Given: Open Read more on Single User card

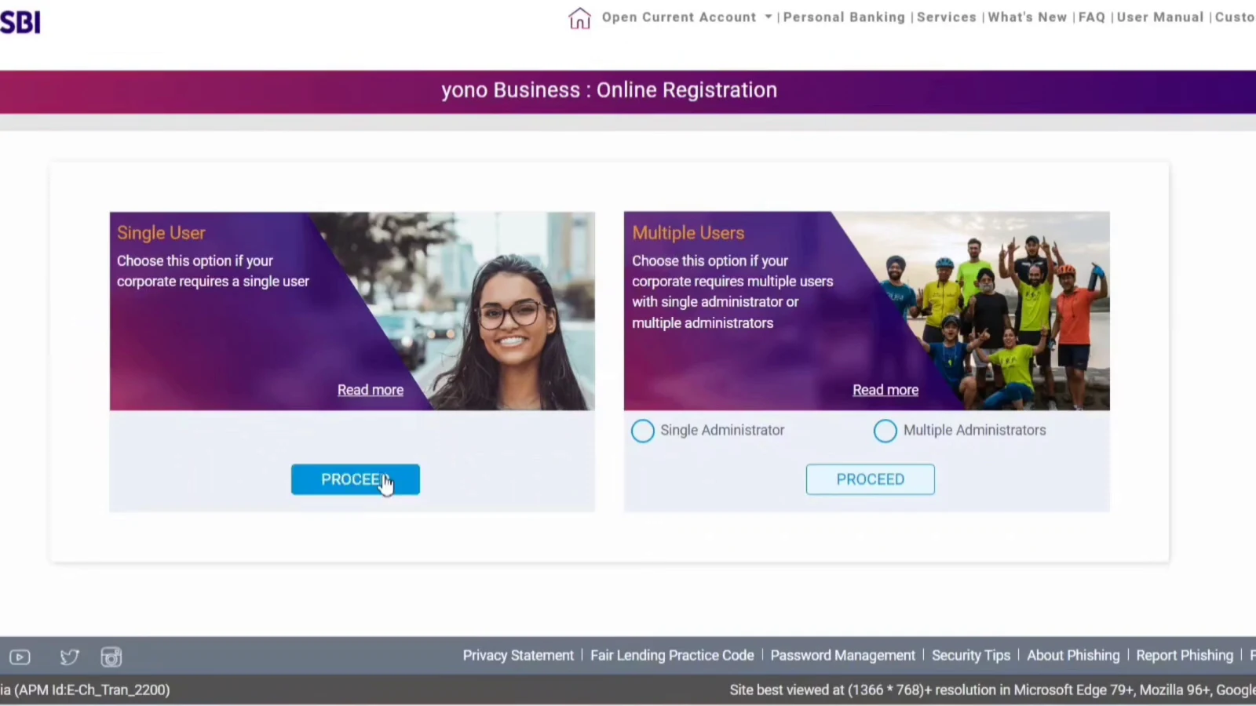Looking at the screenshot, I should 371,390.
